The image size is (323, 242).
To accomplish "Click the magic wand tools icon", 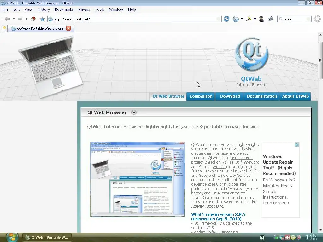I will [249, 19].
